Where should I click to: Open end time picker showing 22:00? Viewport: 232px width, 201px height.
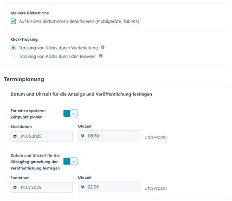coord(109,187)
